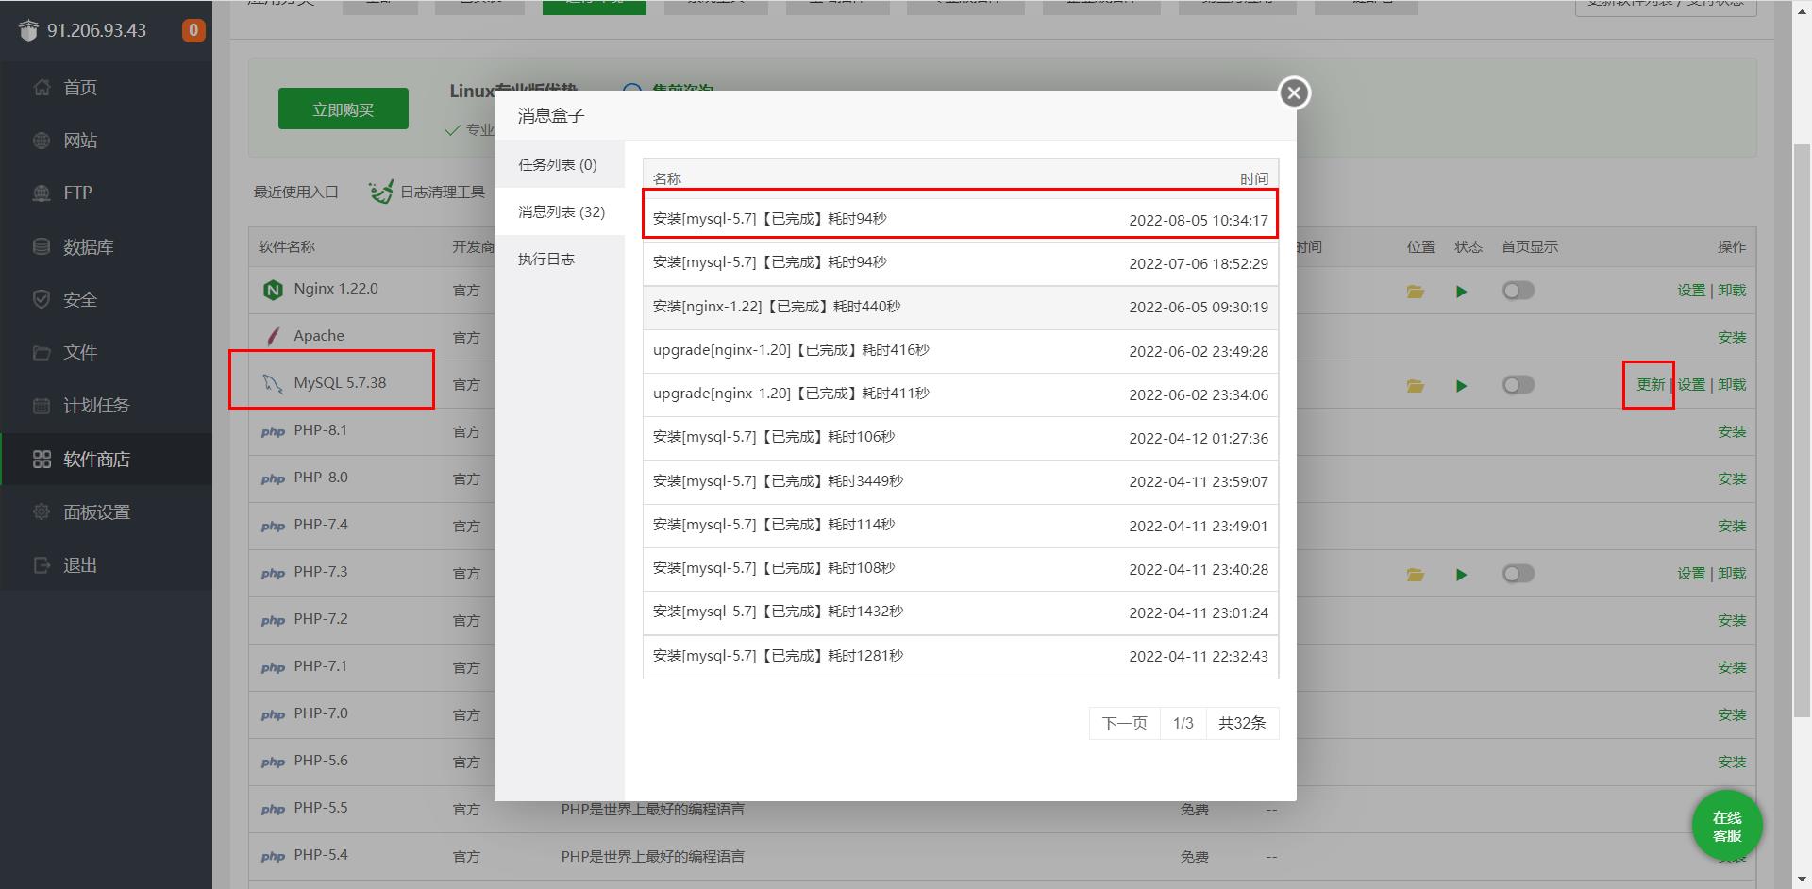The height and width of the screenshot is (889, 1812).
Task: Click Nginx 1.22.0 run status play icon
Action: pos(1461,292)
